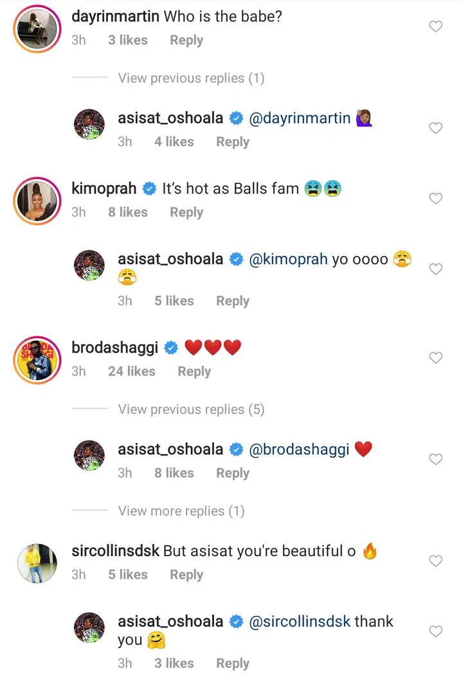Open sircollinsdsk's profile avatar

point(37,562)
